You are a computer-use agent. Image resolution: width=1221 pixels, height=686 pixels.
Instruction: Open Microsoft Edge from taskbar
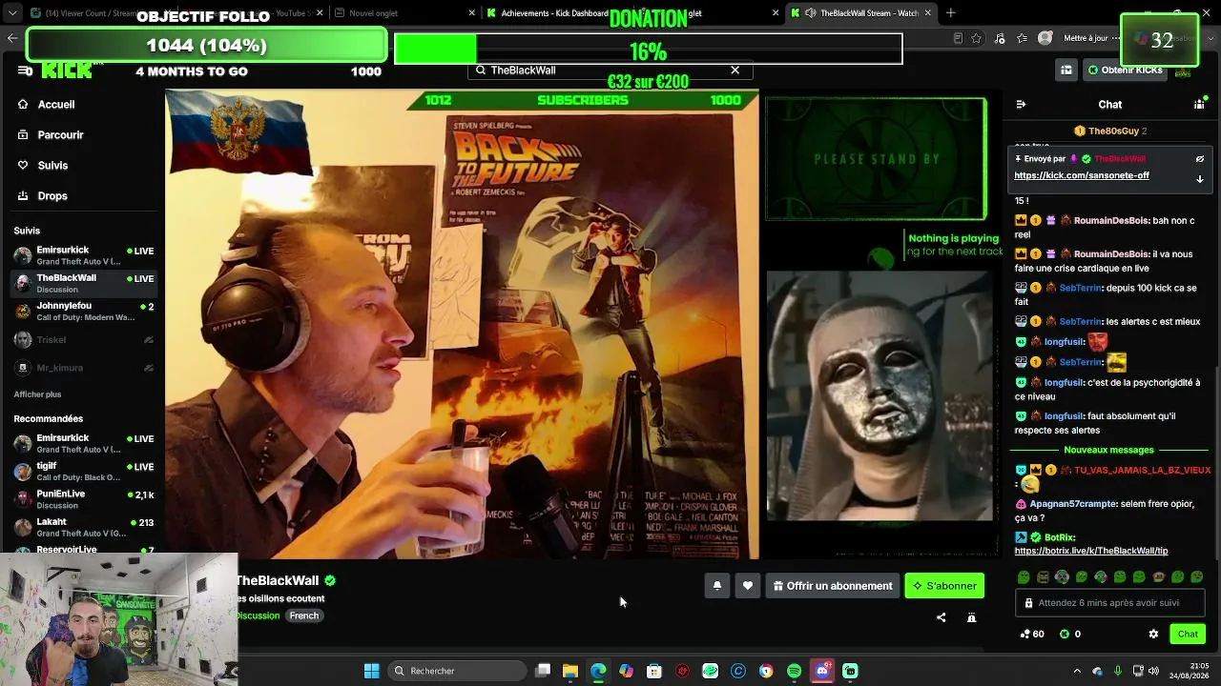tap(598, 671)
